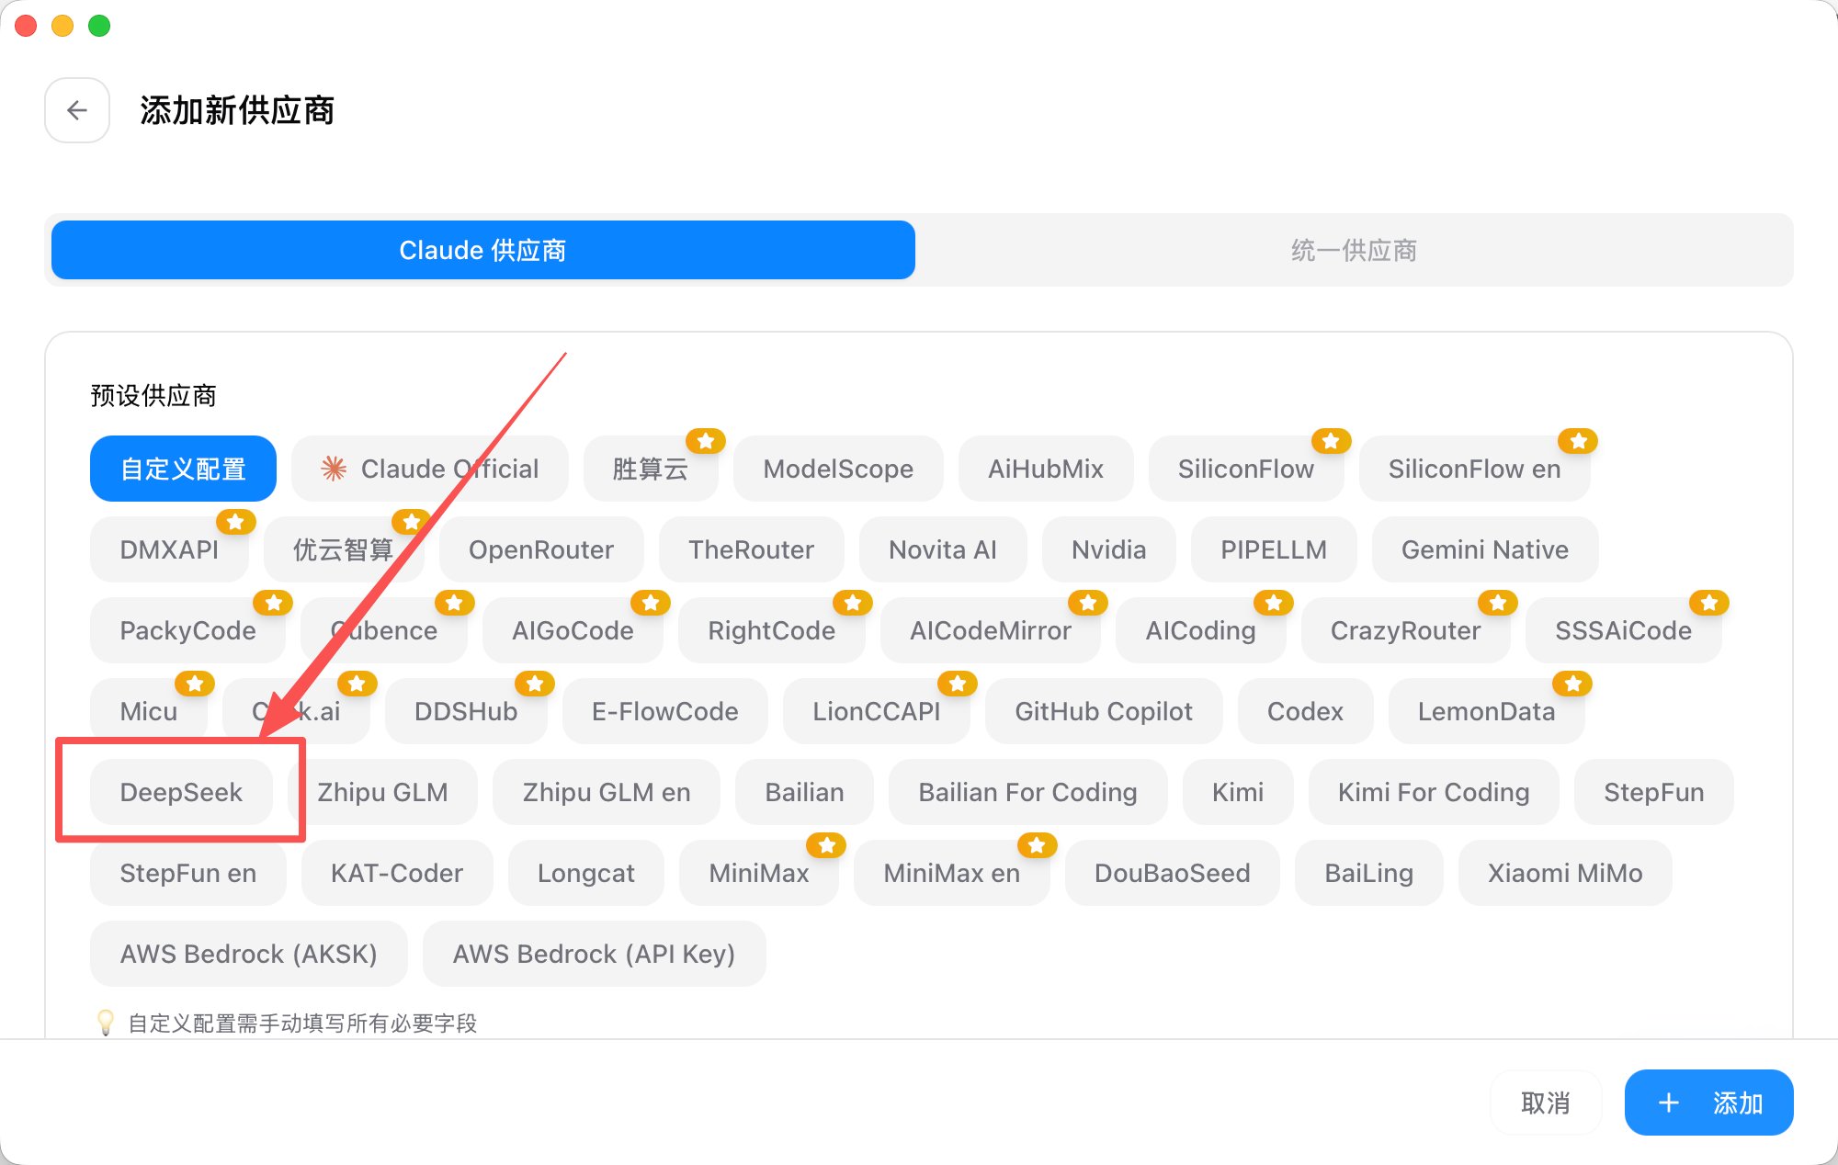This screenshot has width=1838, height=1165.
Task: Select the AICodeMirror preset
Action: coord(991,630)
